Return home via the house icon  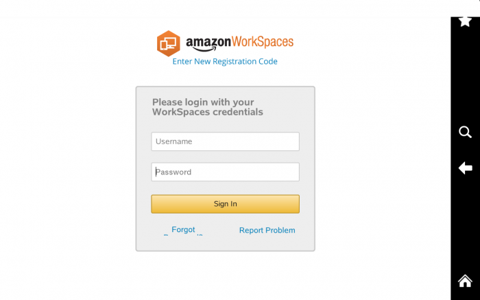coord(465,281)
